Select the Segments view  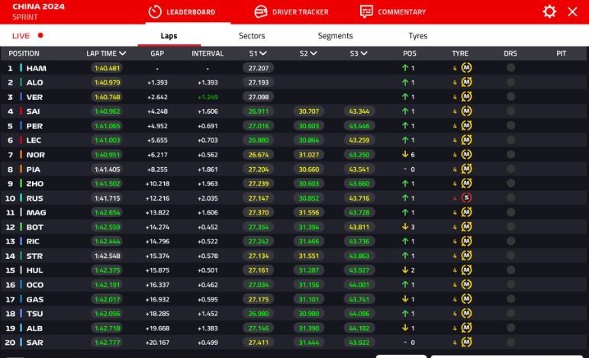[335, 36]
